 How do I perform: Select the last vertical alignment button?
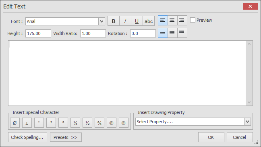[182, 33]
